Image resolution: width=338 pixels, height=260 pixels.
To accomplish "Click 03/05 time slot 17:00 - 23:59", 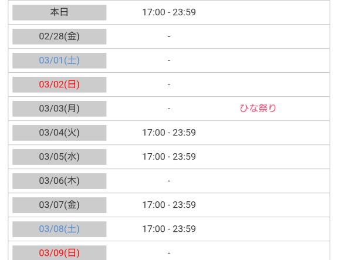I will 169,157.
